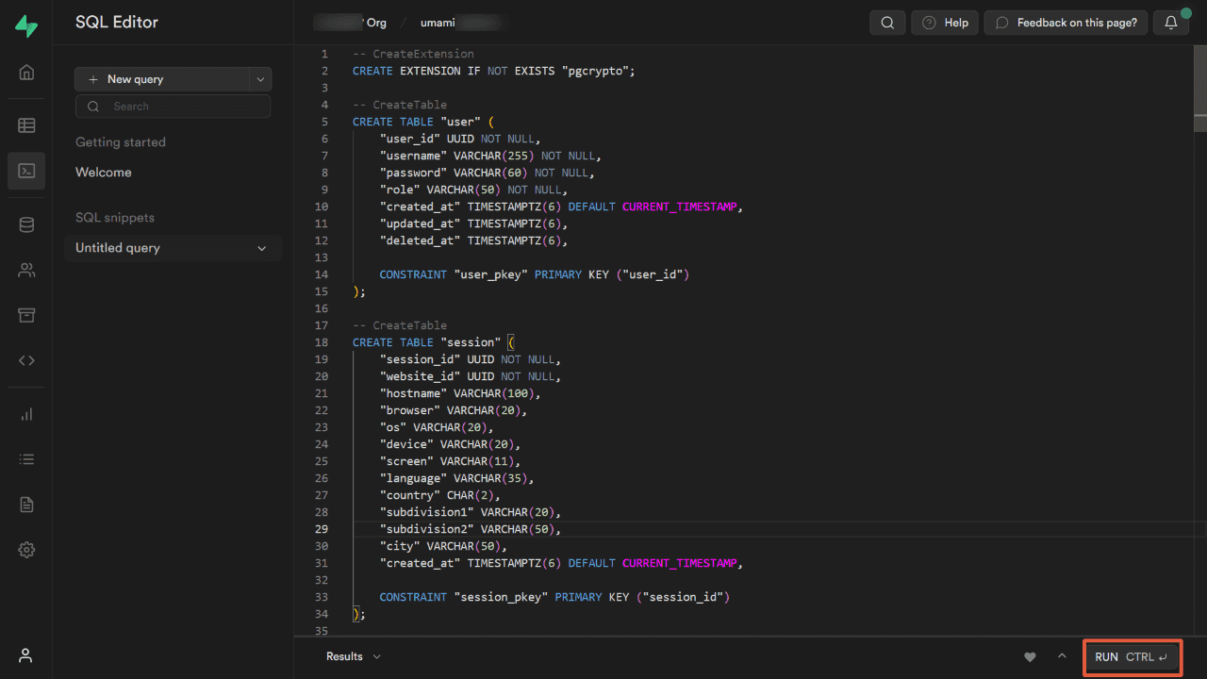The height and width of the screenshot is (679, 1207).
Task: Open the Home icon in sidebar
Action: click(26, 73)
